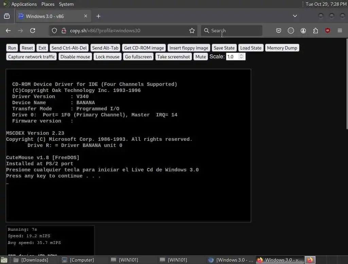This screenshot has height=264, width=348.
Task: Open the System menu
Action: 66,4
